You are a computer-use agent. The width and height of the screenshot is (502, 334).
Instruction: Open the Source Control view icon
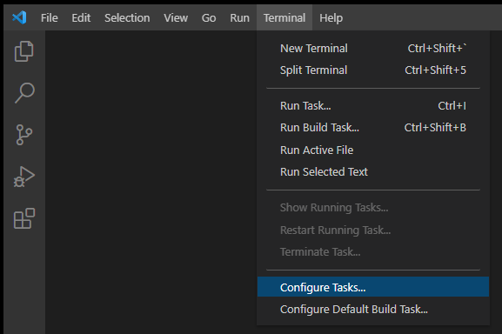point(24,135)
